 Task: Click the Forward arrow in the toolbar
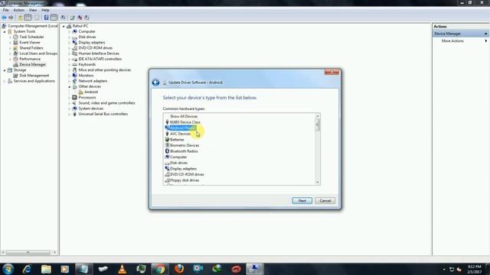11,18
